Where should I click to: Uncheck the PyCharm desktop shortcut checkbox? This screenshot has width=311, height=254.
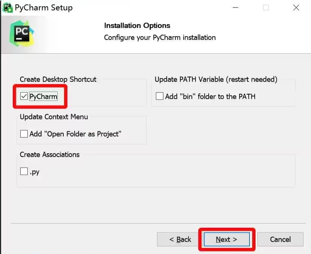pyautogui.click(x=24, y=97)
